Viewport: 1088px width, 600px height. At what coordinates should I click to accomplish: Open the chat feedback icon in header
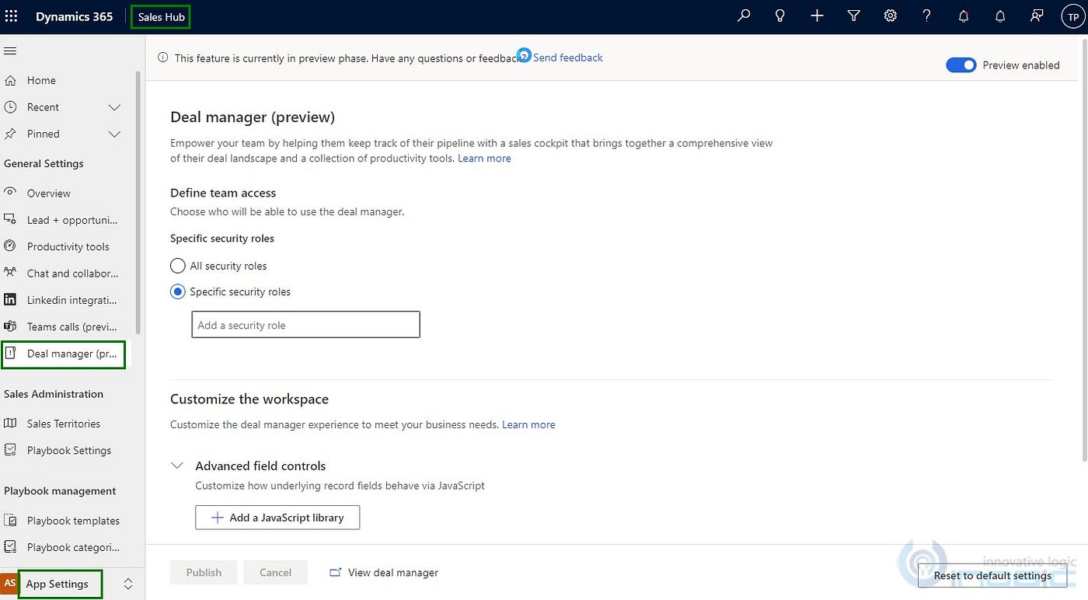click(x=1037, y=16)
